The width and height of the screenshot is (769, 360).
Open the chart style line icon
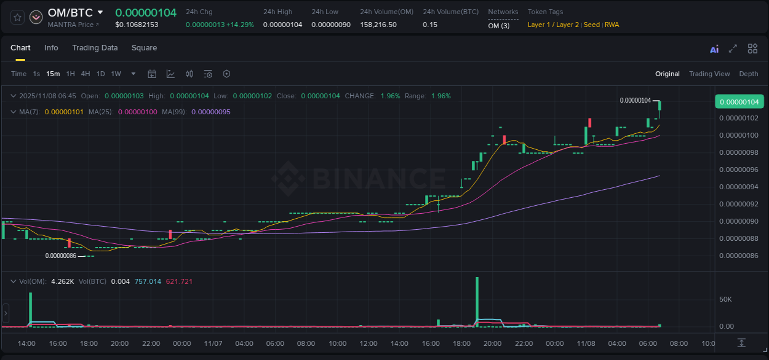pyautogui.click(x=170, y=74)
